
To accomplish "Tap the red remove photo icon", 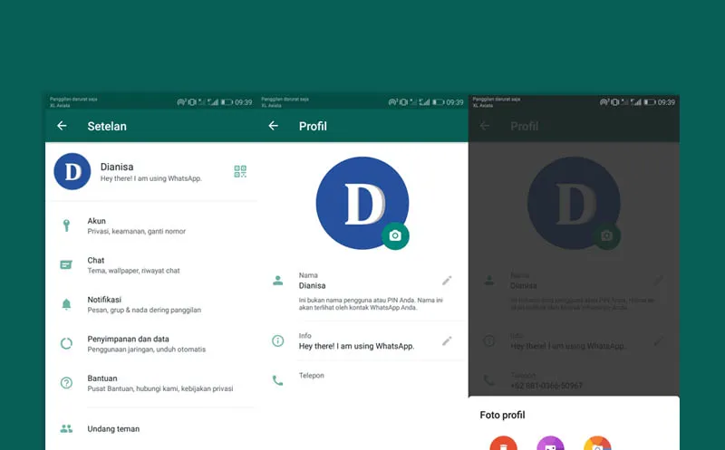I will pyautogui.click(x=504, y=444).
